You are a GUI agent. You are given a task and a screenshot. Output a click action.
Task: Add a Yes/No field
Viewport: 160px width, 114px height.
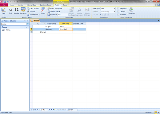[x=31, y=12]
